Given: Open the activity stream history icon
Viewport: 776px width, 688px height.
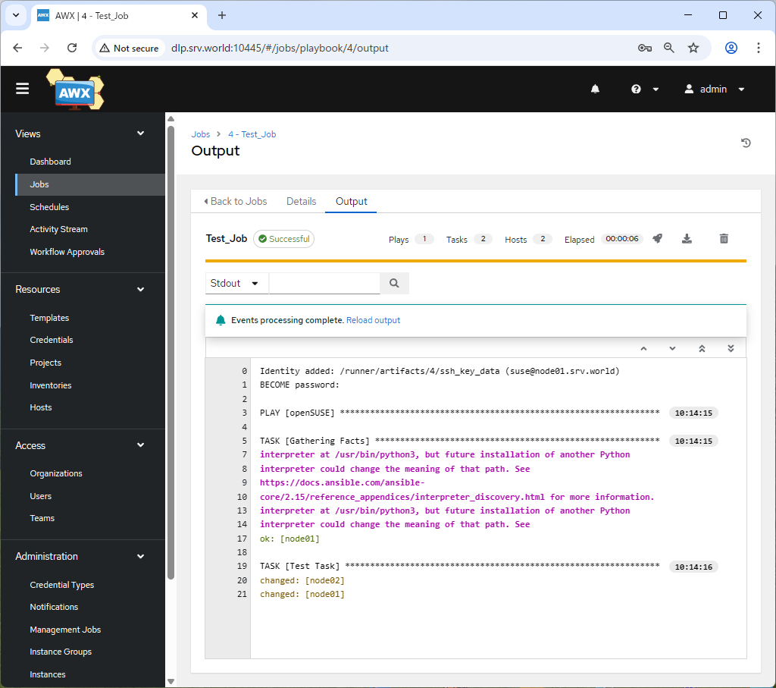Looking at the screenshot, I should click(746, 143).
